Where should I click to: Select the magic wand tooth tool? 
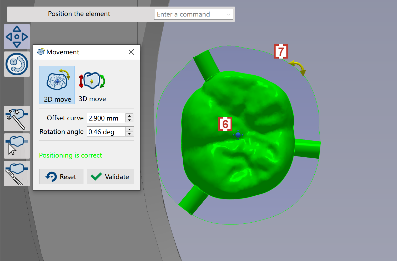click(x=17, y=119)
